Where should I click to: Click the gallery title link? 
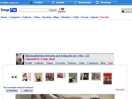pos(57,56)
